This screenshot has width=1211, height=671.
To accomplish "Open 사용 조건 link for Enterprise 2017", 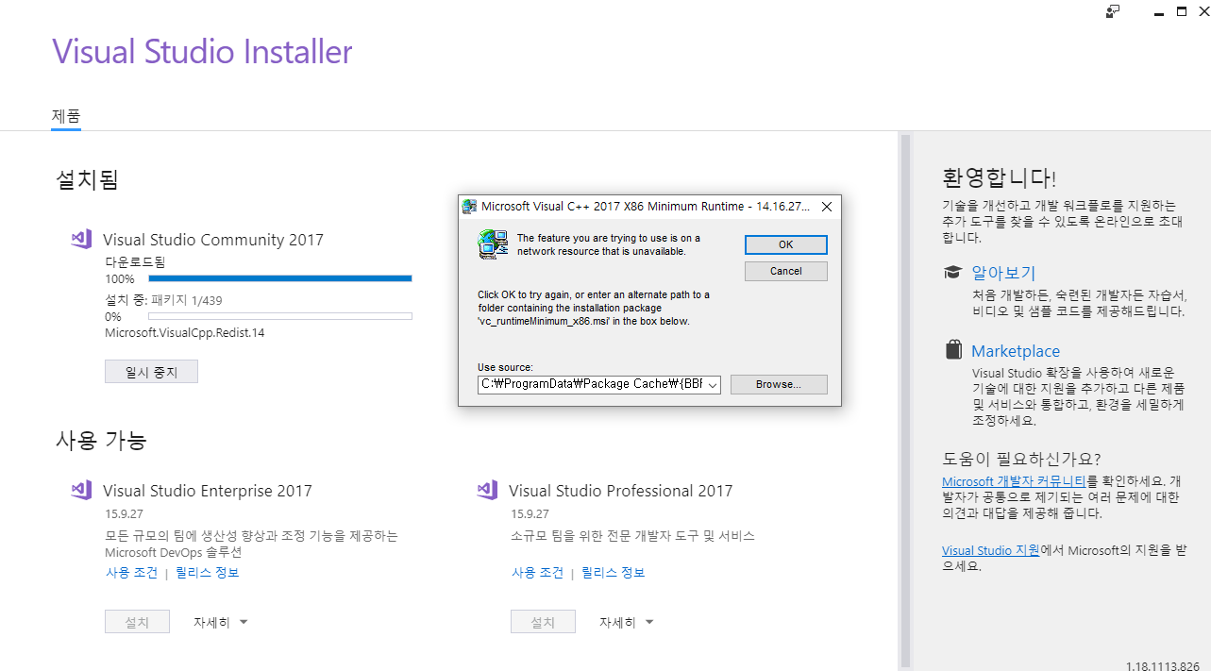I will (x=131, y=573).
